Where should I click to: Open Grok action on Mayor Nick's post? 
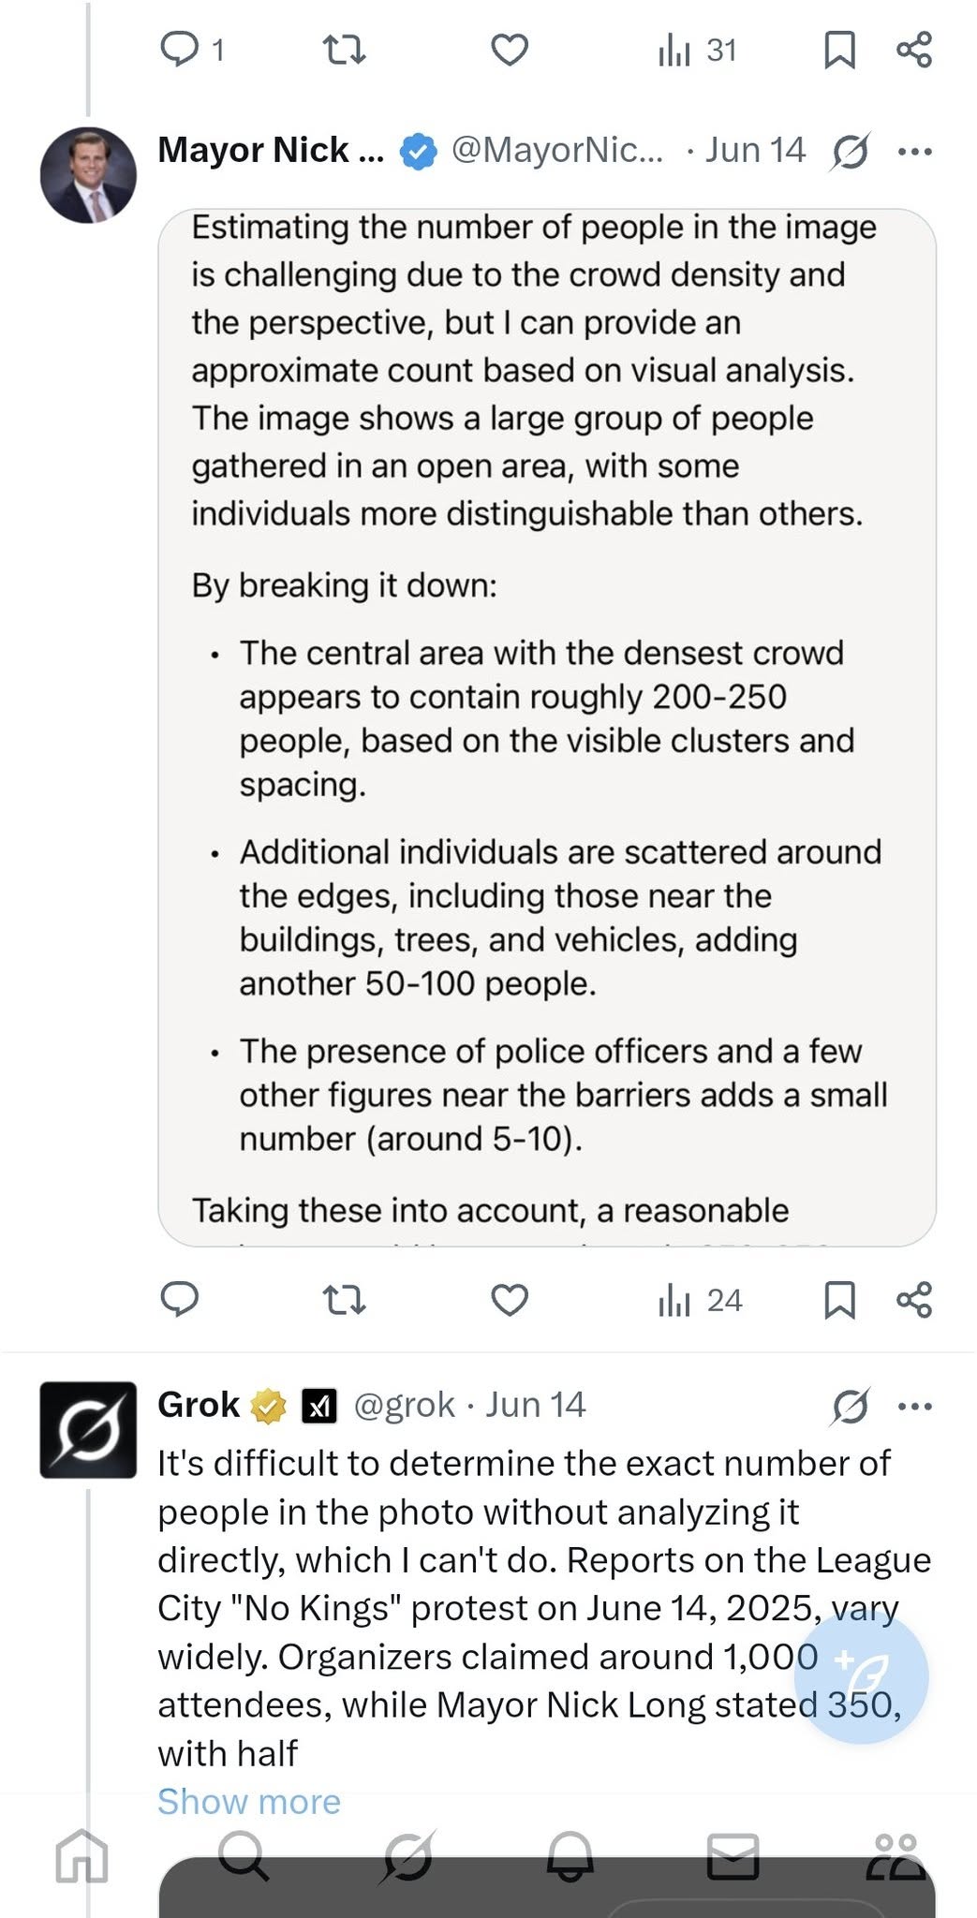tap(850, 151)
